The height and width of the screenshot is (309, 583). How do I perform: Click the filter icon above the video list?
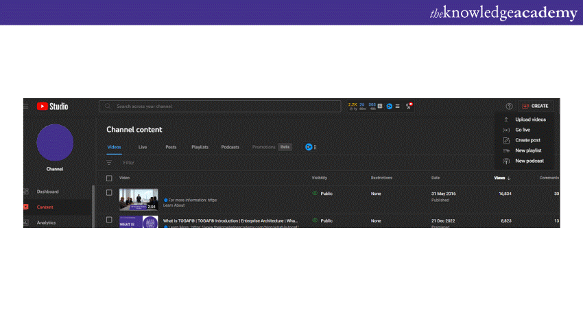[x=109, y=163]
